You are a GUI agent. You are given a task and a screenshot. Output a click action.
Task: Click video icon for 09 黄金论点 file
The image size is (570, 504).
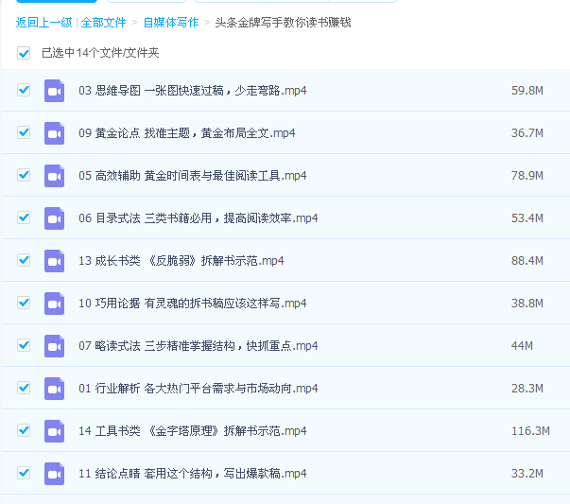[x=54, y=133]
